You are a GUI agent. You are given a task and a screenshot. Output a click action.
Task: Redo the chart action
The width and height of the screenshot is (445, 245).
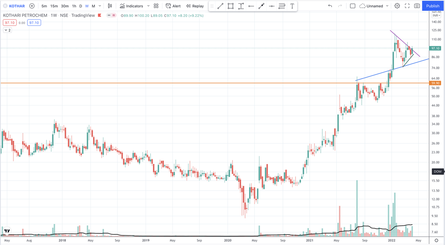(x=340, y=6)
